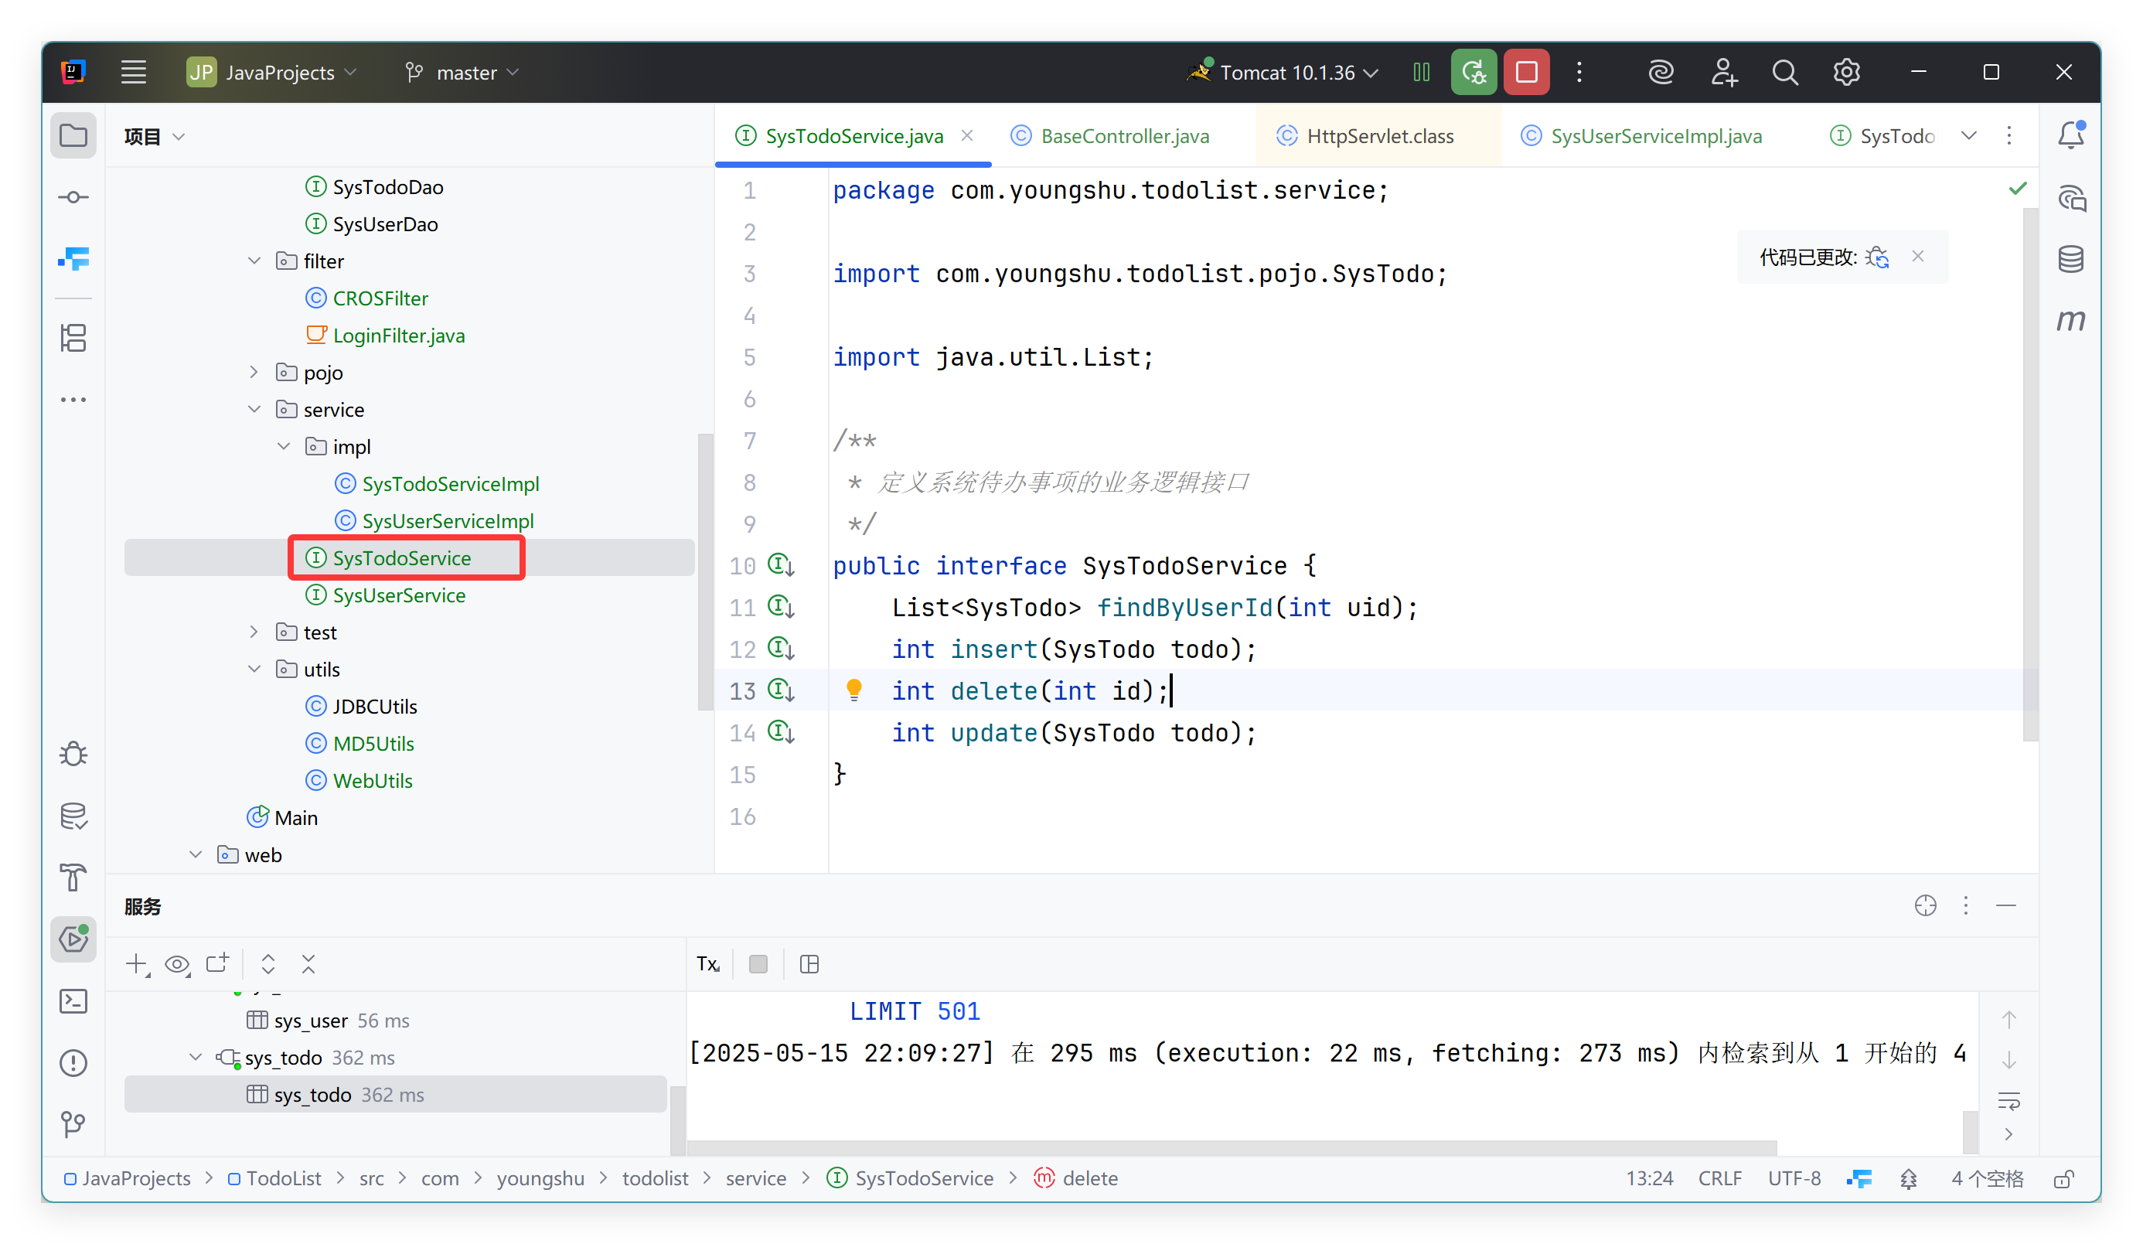
Task: Click the Add Service plus icon
Action: click(138, 963)
